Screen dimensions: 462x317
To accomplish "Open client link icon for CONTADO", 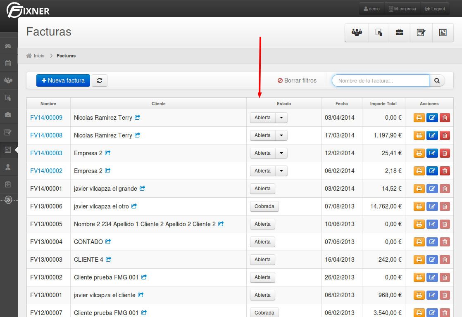I will pyautogui.click(x=108, y=241).
